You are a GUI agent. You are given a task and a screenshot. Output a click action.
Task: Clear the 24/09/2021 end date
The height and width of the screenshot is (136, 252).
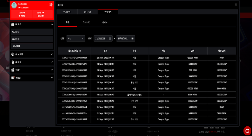pyautogui.click(x=132, y=39)
